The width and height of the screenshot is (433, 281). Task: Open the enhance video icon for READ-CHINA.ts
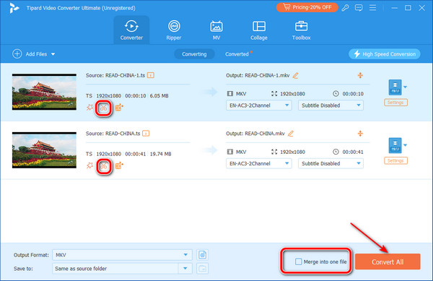pos(119,165)
